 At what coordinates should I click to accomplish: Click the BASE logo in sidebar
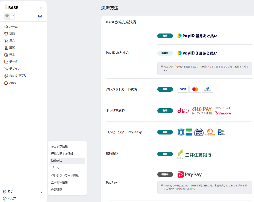11,8
